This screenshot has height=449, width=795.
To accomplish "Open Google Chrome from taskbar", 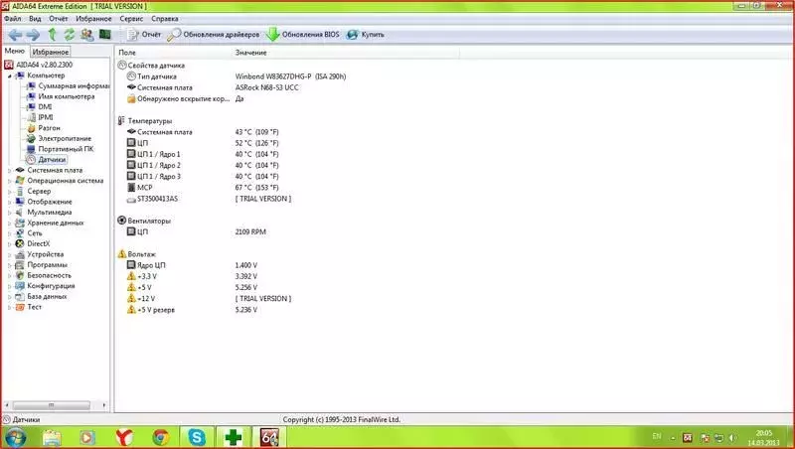I will pos(161,437).
